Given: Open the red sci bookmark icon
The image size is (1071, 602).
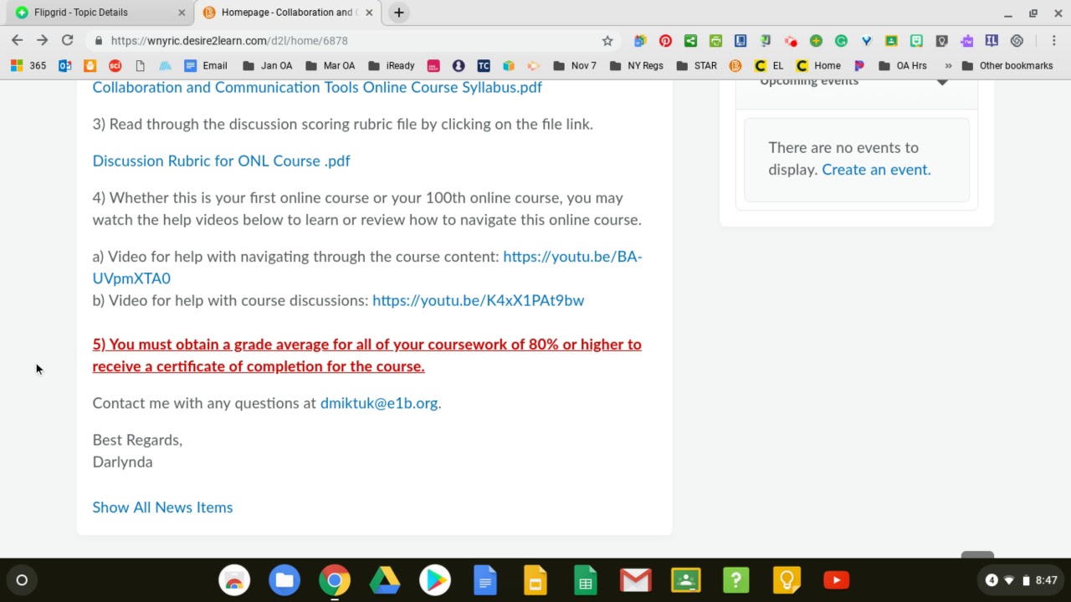Looking at the screenshot, I should point(115,65).
